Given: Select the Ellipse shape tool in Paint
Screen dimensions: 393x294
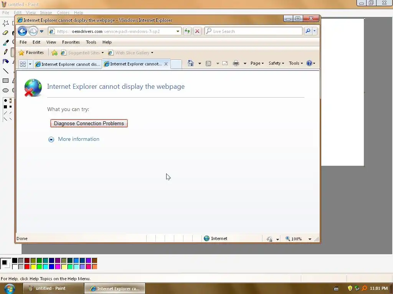Looking at the screenshot, I should [x=5, y=90].
